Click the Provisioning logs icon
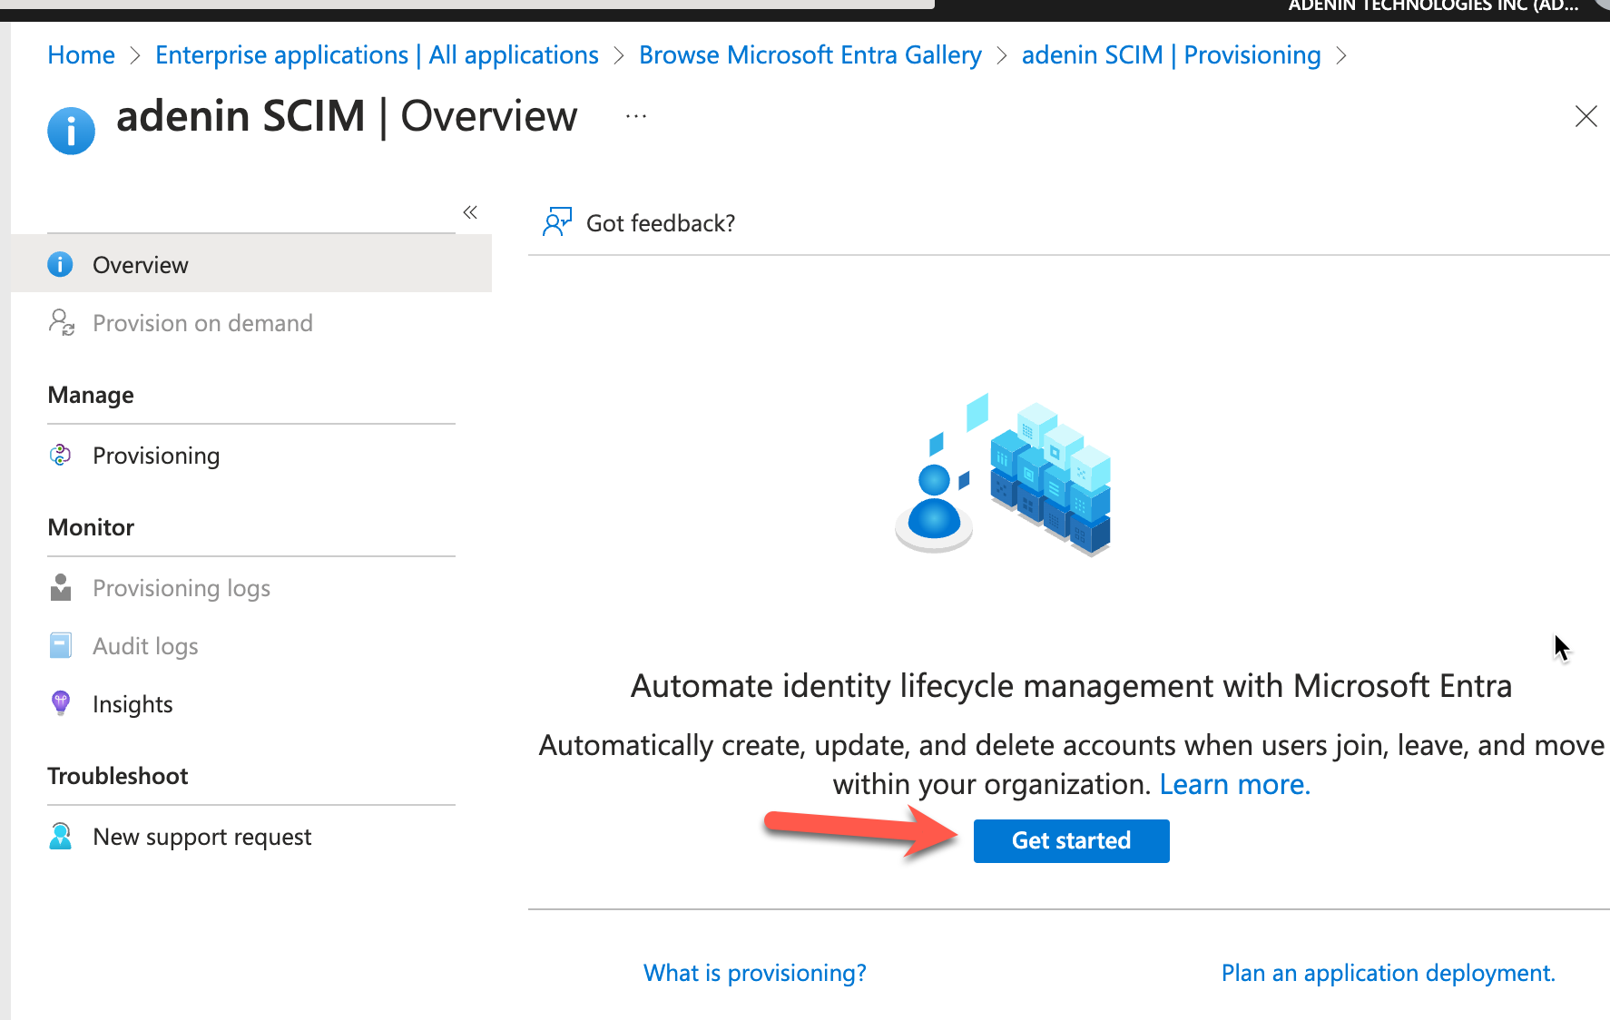1610x1020 pixels. click(x=61, y=588)
